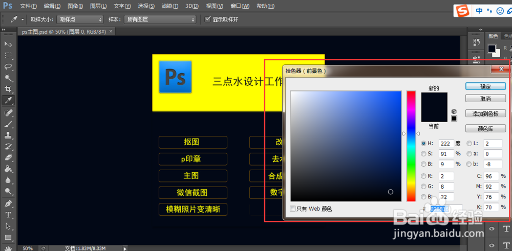Image resolution: width=512 pixels, height=251 pixels.
Task: Select the S saturation radio button
Action: 423,153
